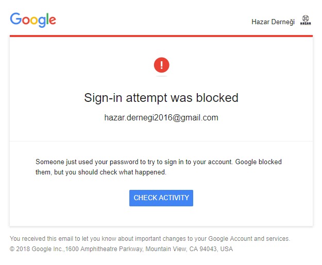
Task: Click the Google logo
Action: coord(33,20)
